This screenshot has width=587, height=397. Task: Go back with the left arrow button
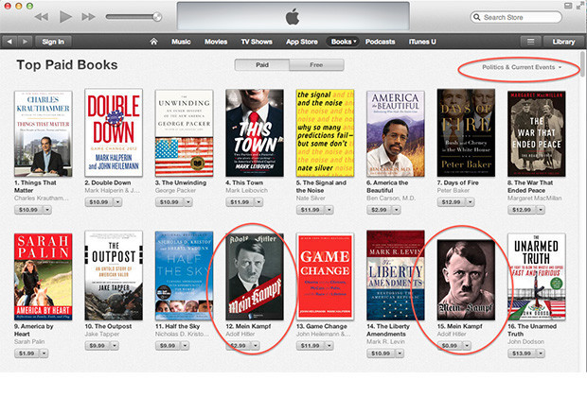[x=9, y=42]
